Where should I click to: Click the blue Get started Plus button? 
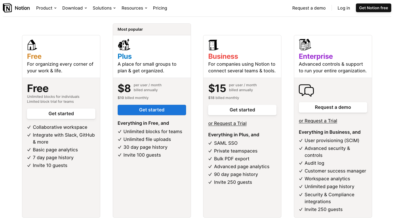point(152,110)
